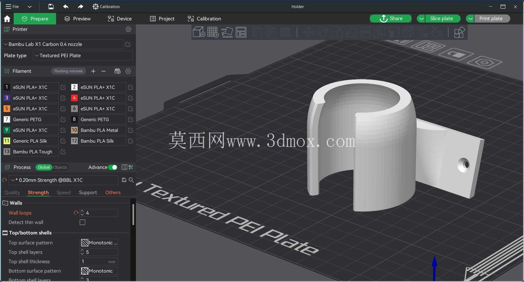Open printer settings gear icon
This screenshot has width=524, height=282.
(128, 29)
